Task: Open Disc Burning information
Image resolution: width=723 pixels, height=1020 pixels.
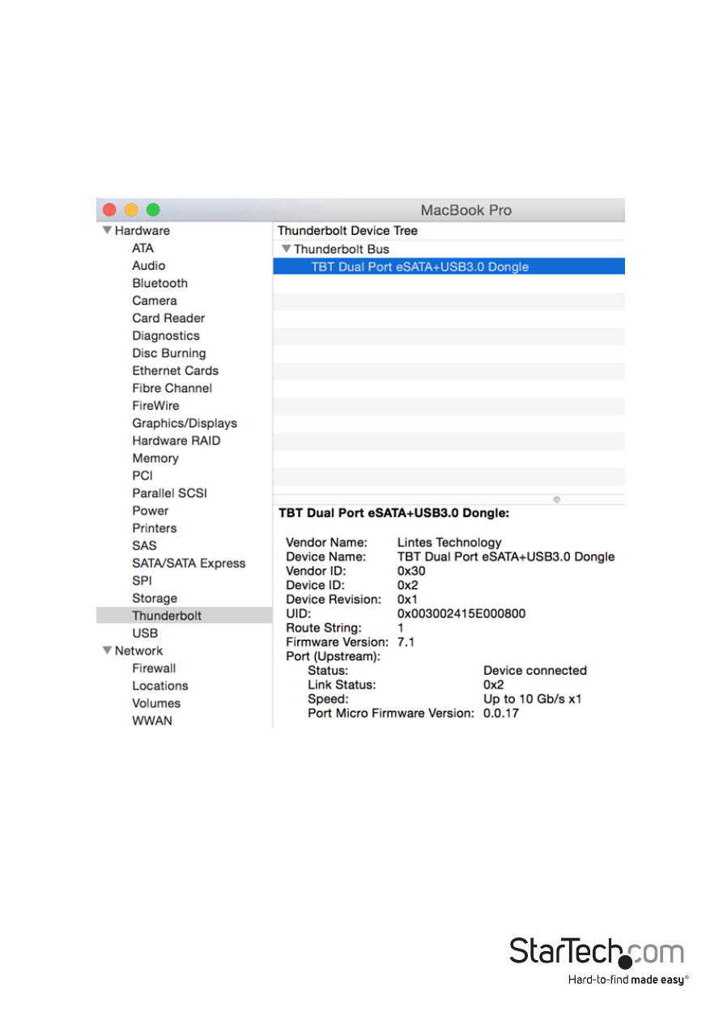Action: [x=169, y=353]
